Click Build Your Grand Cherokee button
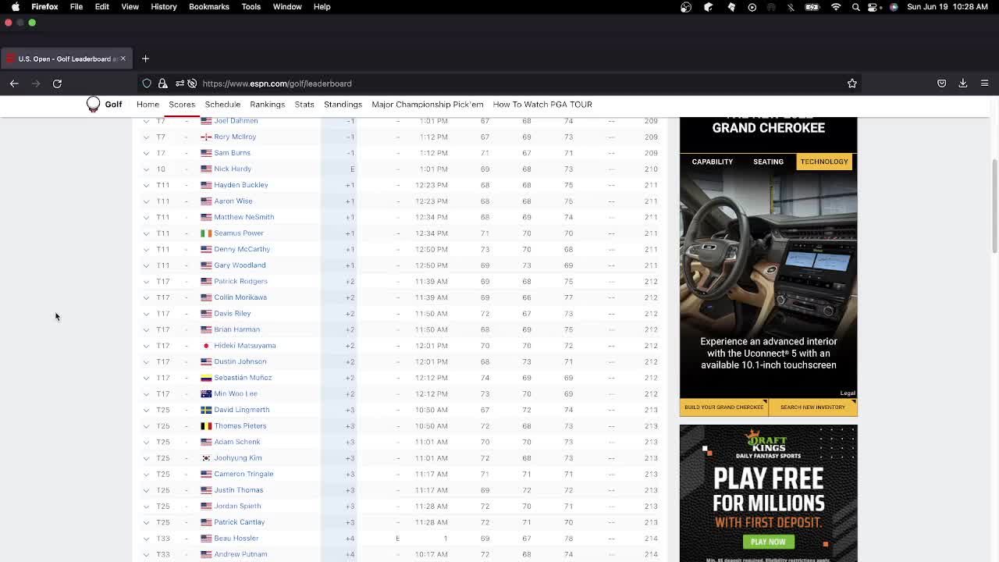999x562 pixels. tap(723, 407)
